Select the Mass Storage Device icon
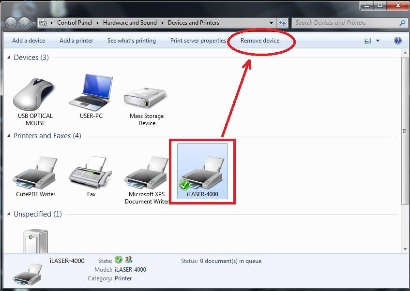Image resolution: width=410 pixels, height=291 pixels. click(x=146, y=96)
